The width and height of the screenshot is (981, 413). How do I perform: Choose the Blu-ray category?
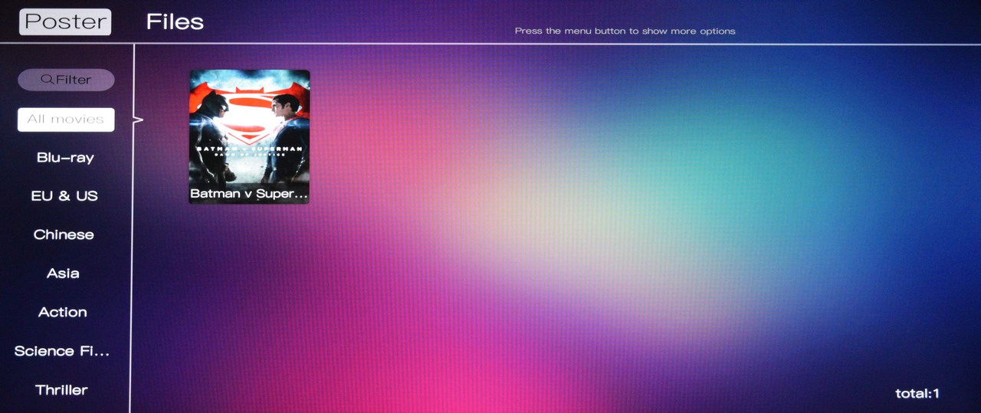(x=65, y=158)
